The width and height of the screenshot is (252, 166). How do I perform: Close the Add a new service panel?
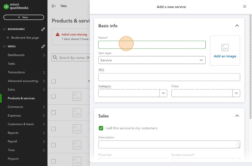tap(244, 7)
